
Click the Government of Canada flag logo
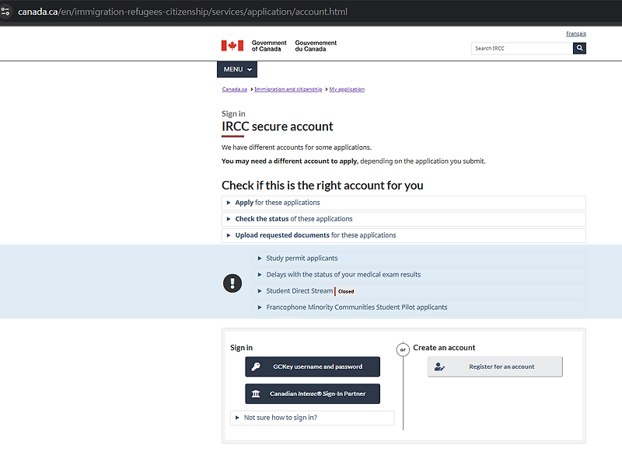232,46
